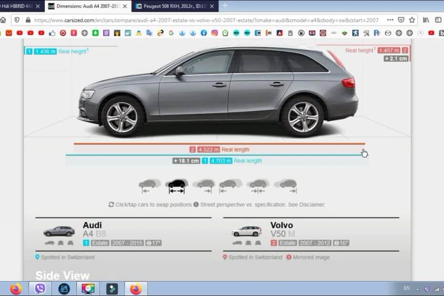444x296 pixels.
Task: Click the +2.1 cm height difference
Action: [396, 59]
